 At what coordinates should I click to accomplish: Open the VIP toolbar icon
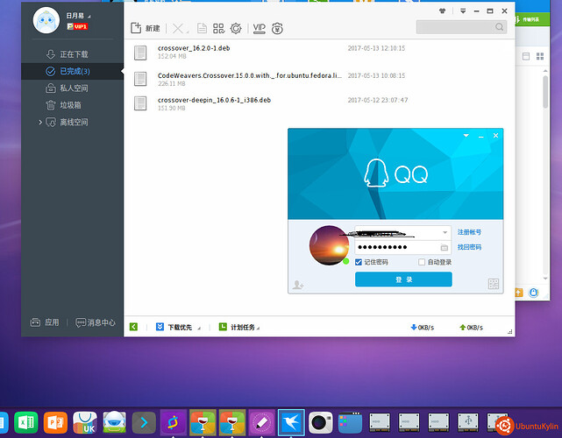(x=260, y=28)
